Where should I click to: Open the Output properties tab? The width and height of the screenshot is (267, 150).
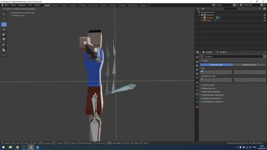click(x=197, y=66)
